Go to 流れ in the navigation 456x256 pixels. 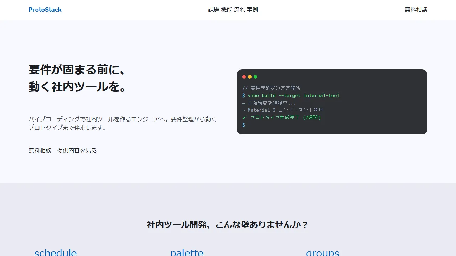click(x=239, y=10)
